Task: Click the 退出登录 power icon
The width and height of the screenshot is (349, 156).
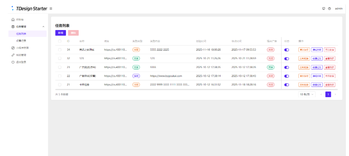Action: coord(13,62)
